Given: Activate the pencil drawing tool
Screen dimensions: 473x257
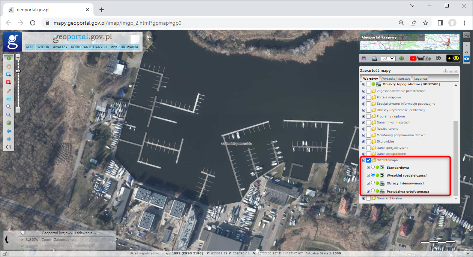Looking at the screenshot, I should (x=9, y=91).
